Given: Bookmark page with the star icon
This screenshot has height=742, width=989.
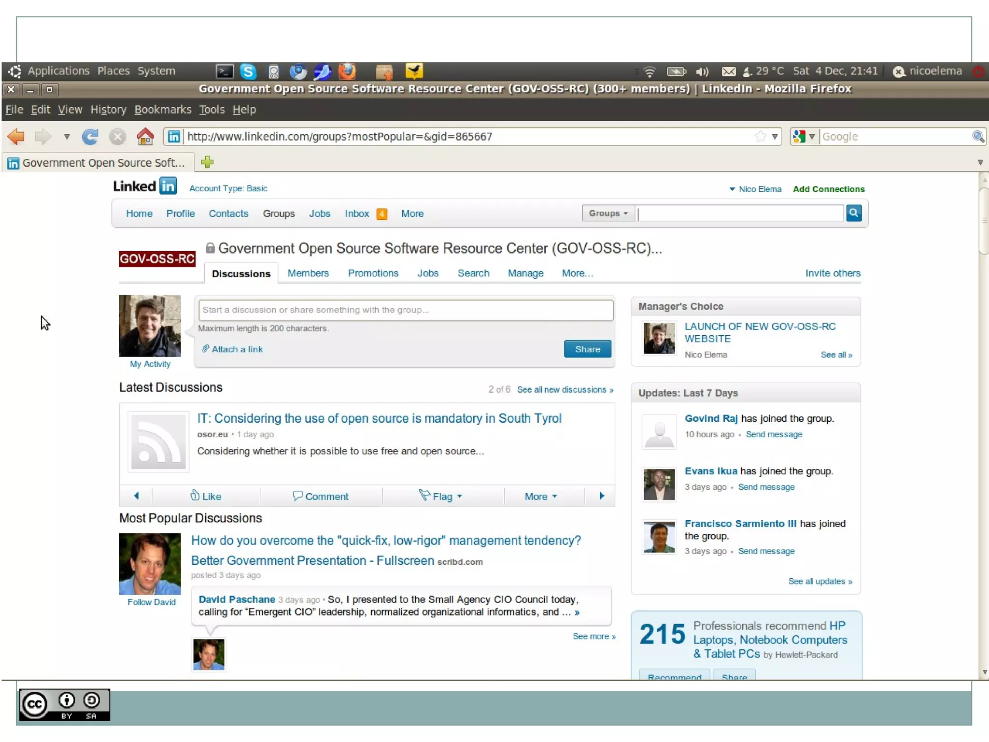Looking at the screenshot, I should tap(761, 137).
